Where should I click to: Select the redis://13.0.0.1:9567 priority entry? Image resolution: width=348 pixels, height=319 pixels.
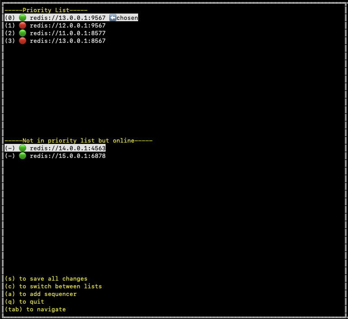(67, 18)
